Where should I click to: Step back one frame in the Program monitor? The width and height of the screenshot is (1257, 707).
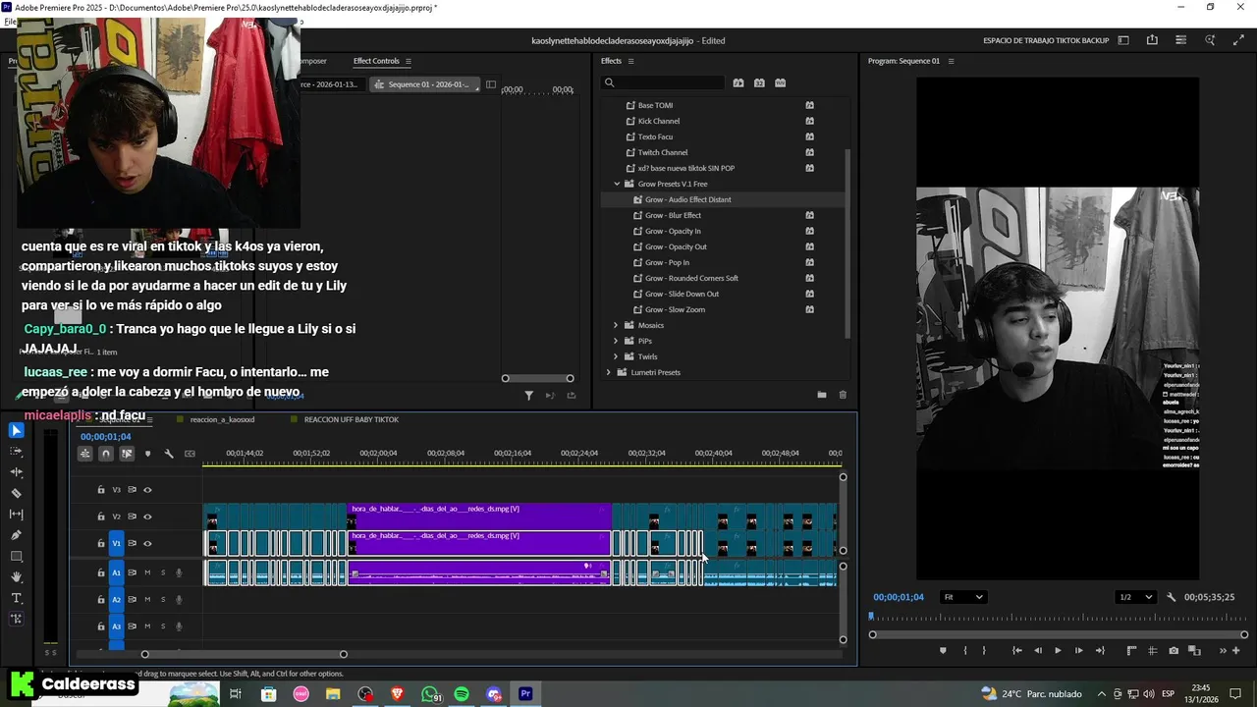(1037, 650)
